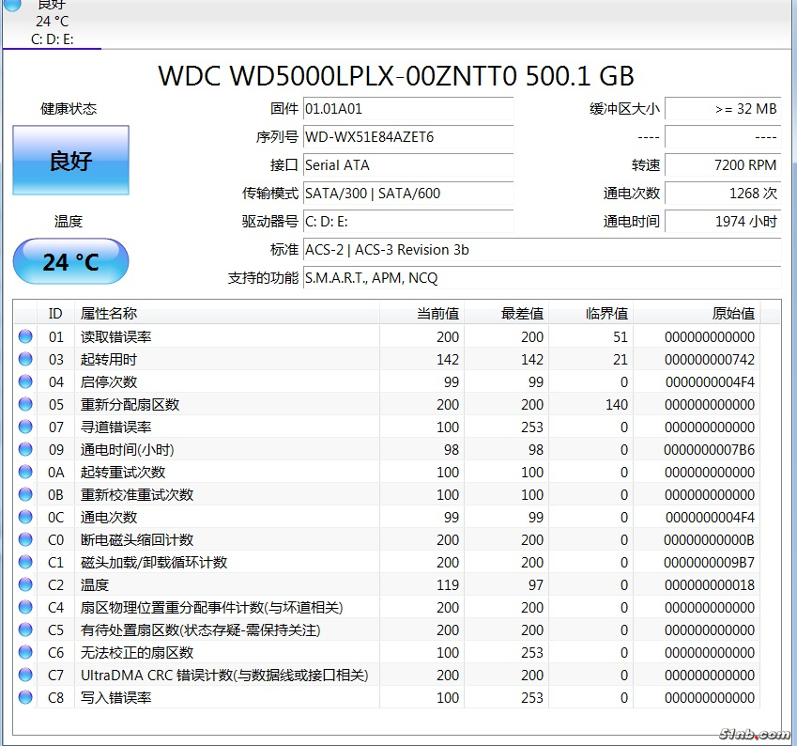The height and width of the screenshot is (746, 797).
Task: Click the transfer mode field SATA/300 | SATA/600
Action: point(408,194)
